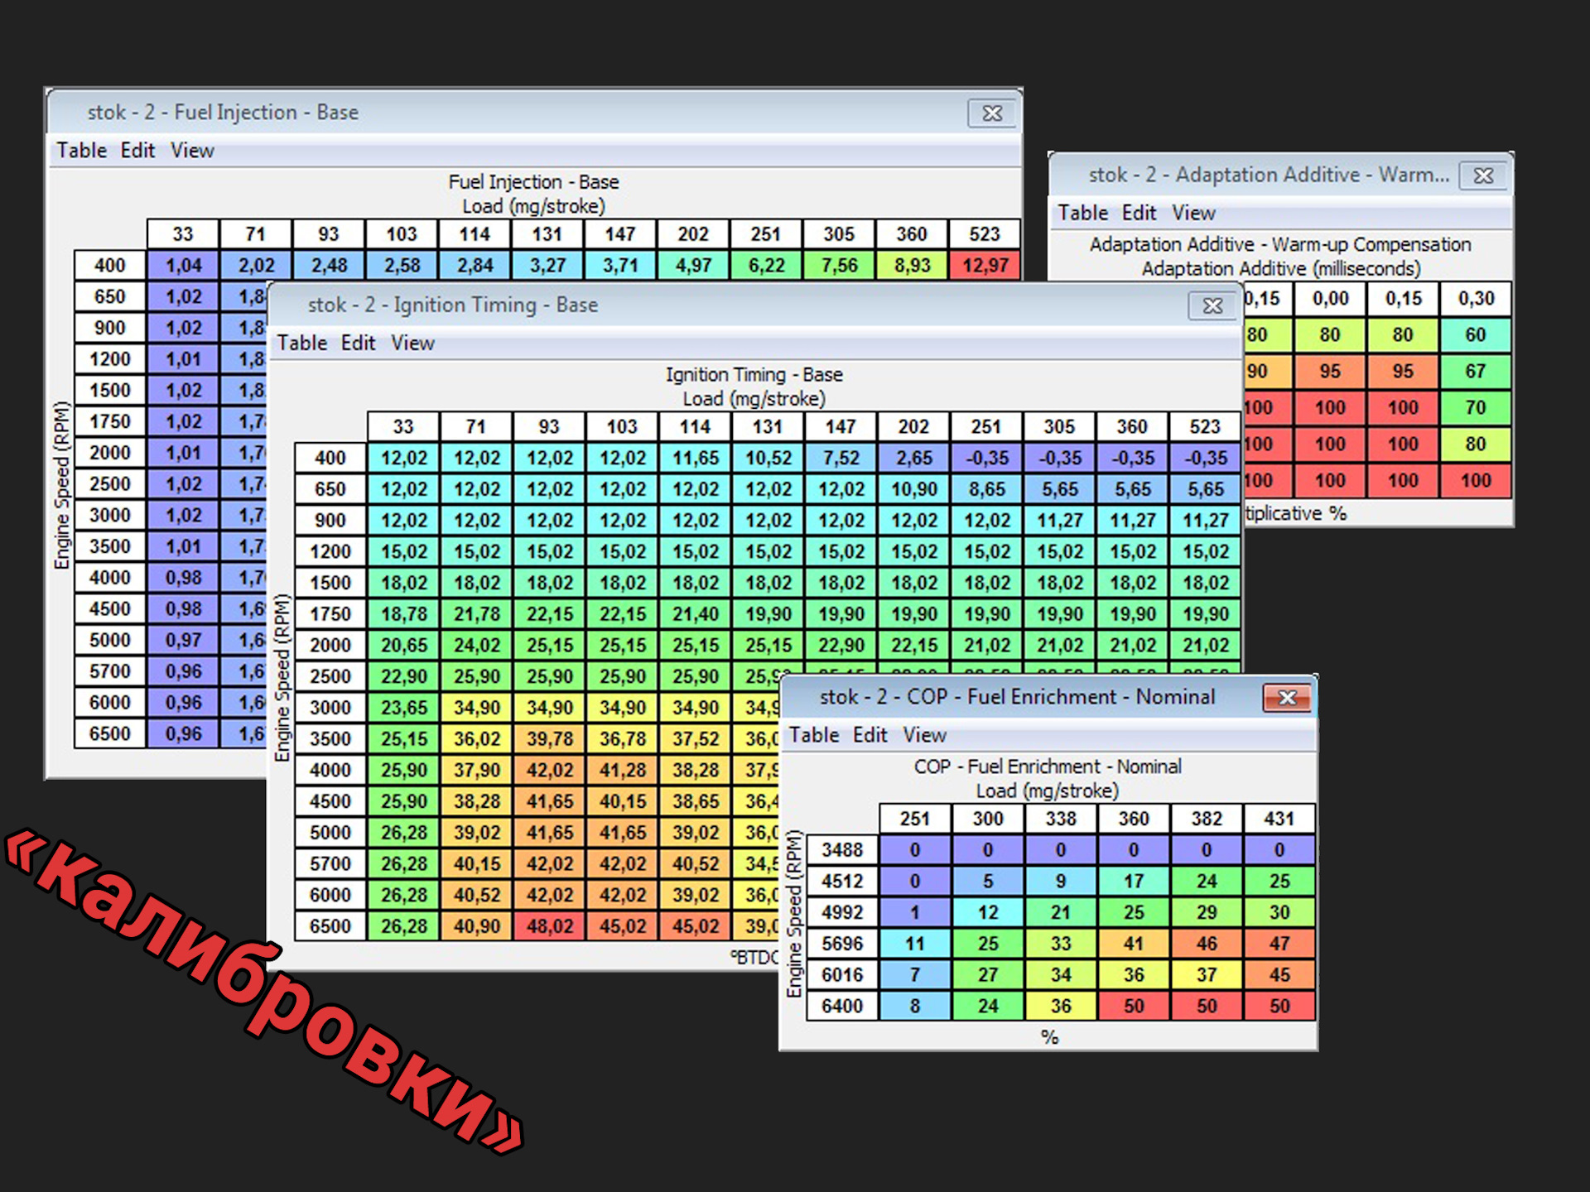Select Ignition Timing cell 18,78
Viewport: 1590px width, 1192px height.
(403, 614)
